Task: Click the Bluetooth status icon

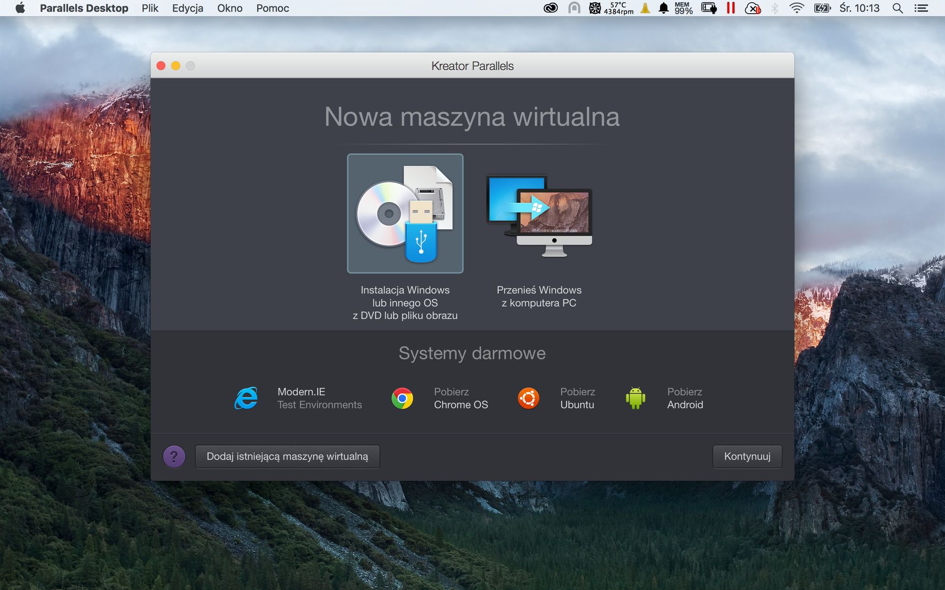Action: coord(775,8)
